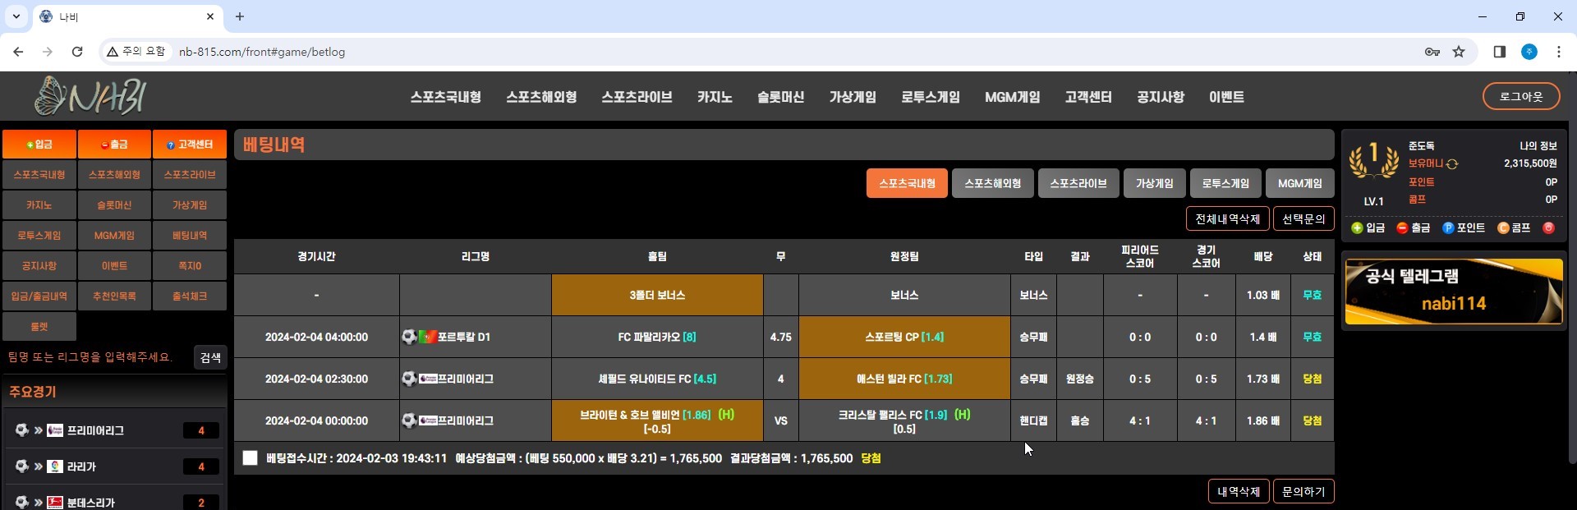Click the 검색 search button
Viewport: 1577px width, 510px height.
pyautogui.click(x=211, y=357)
